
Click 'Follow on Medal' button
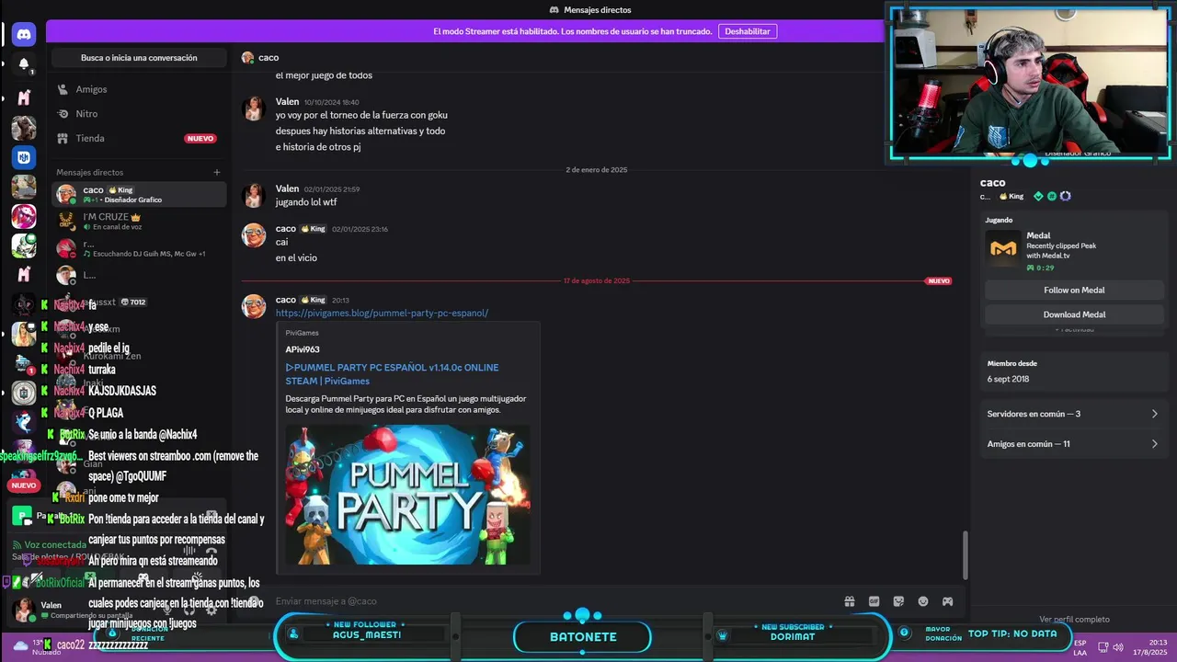[1074, 290]
